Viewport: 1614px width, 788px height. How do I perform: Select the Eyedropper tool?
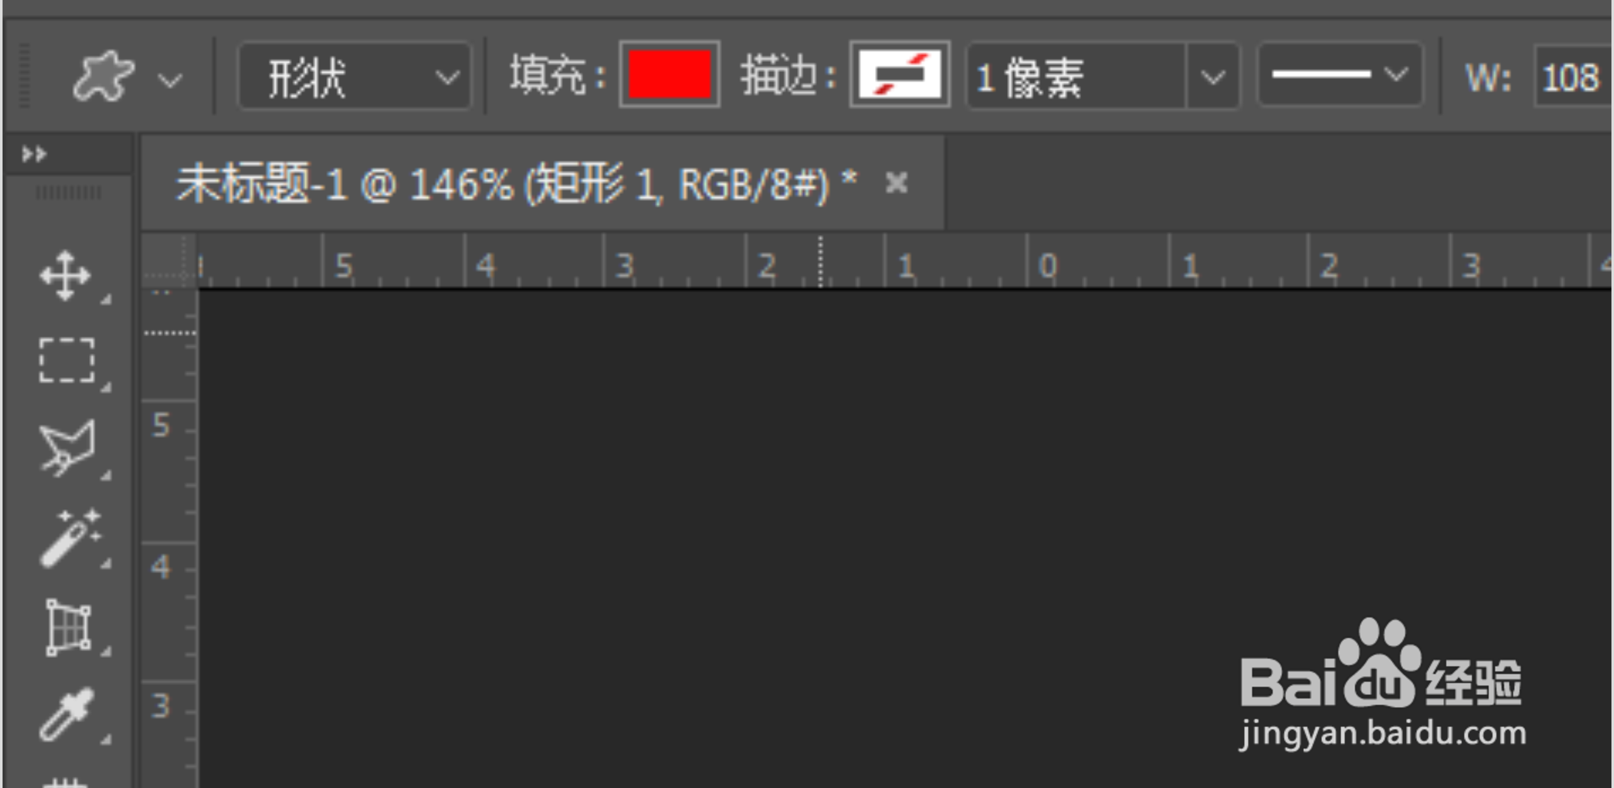click(67, 714)
